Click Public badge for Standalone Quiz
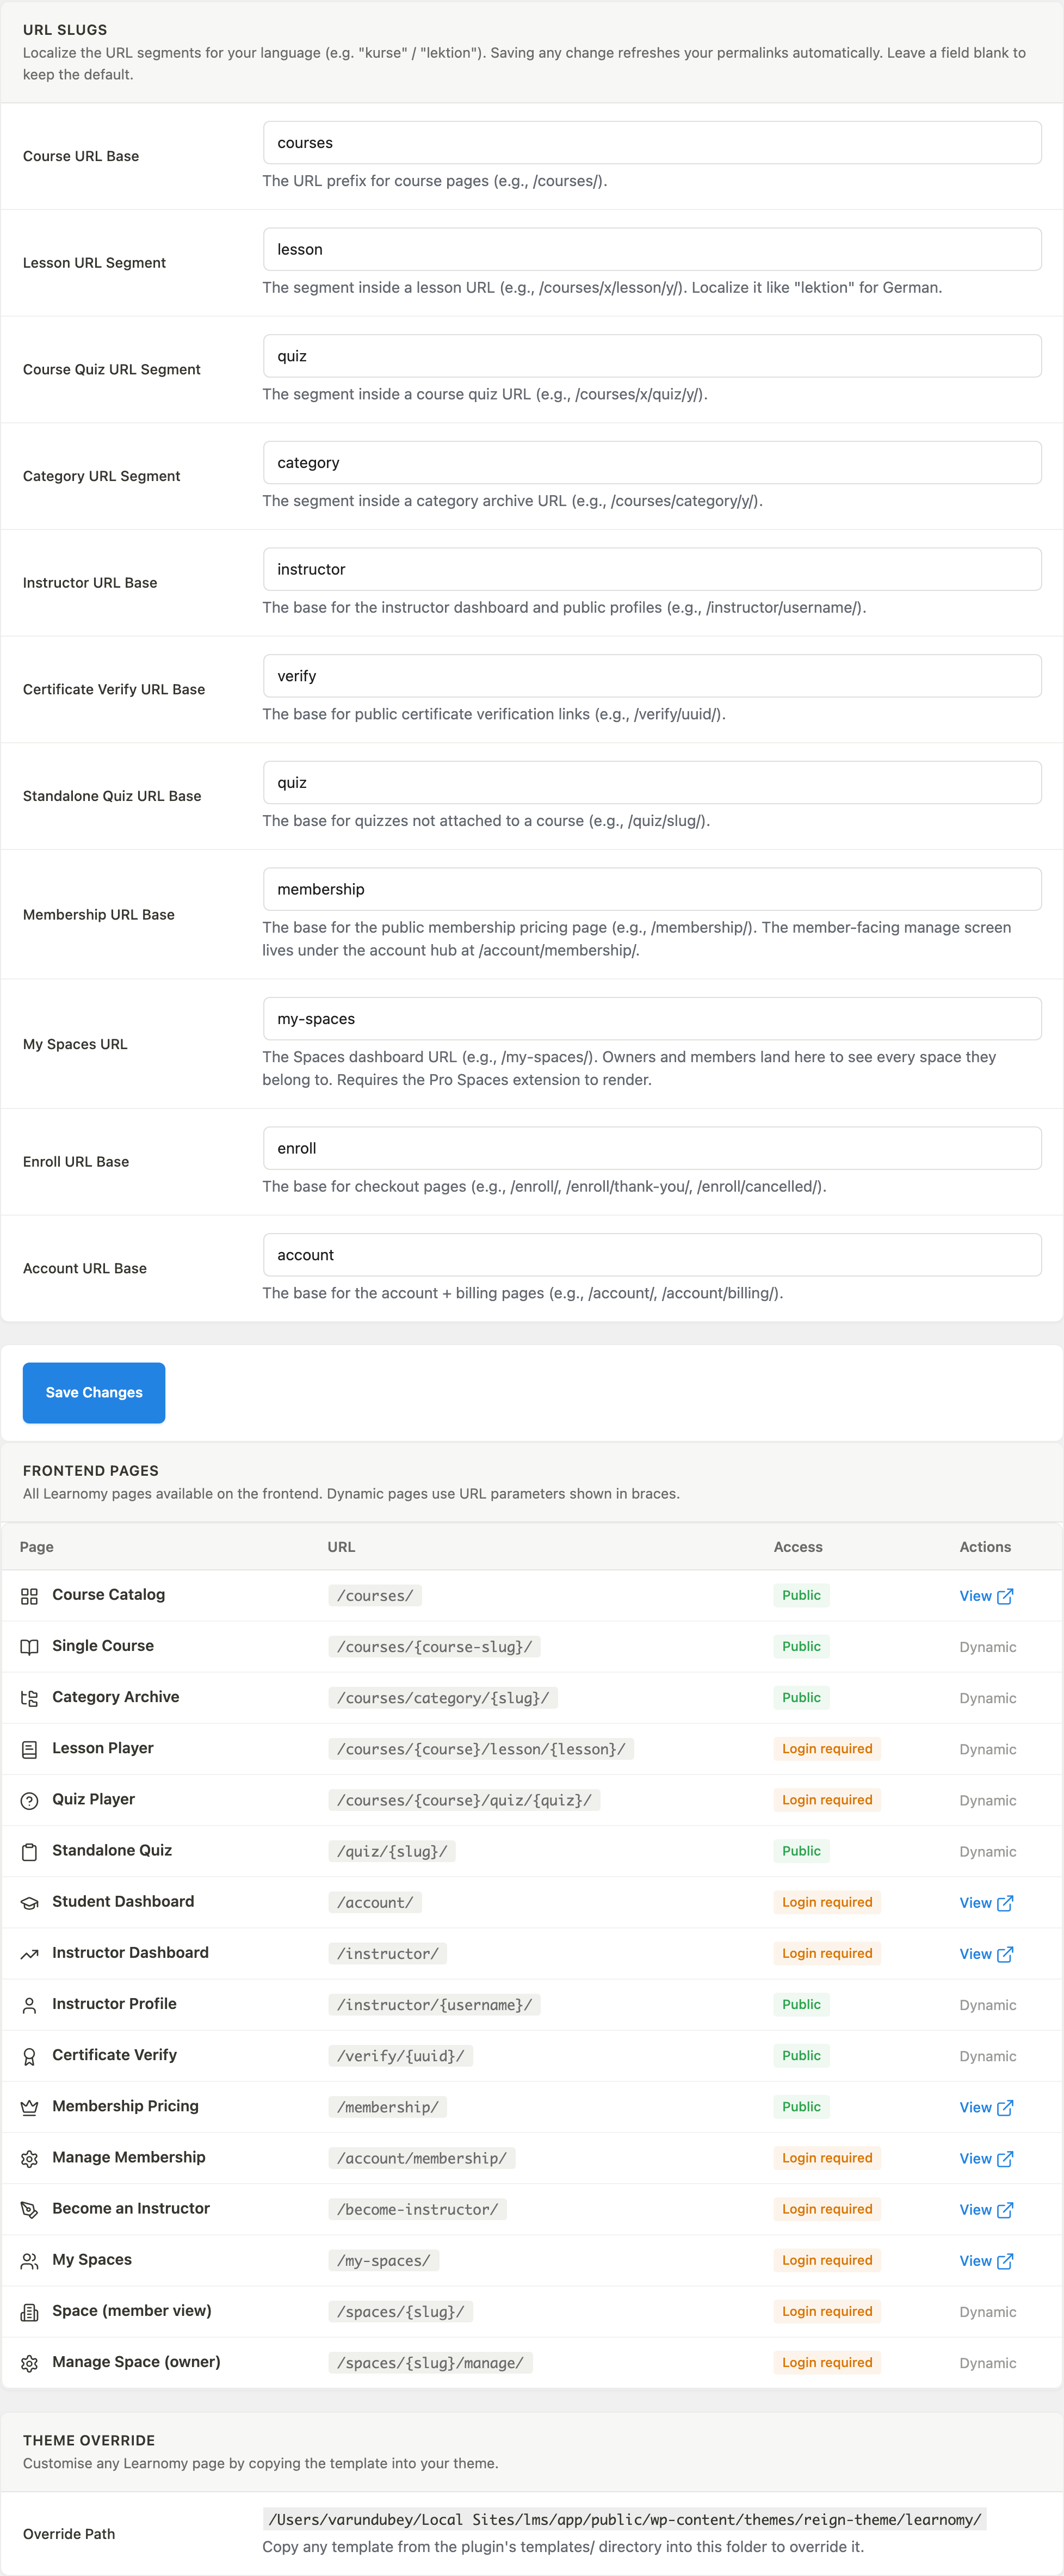Image resolution: width=1064 pixels, height=2576 pixels. pyautogui.click(x=801, y=1851)
